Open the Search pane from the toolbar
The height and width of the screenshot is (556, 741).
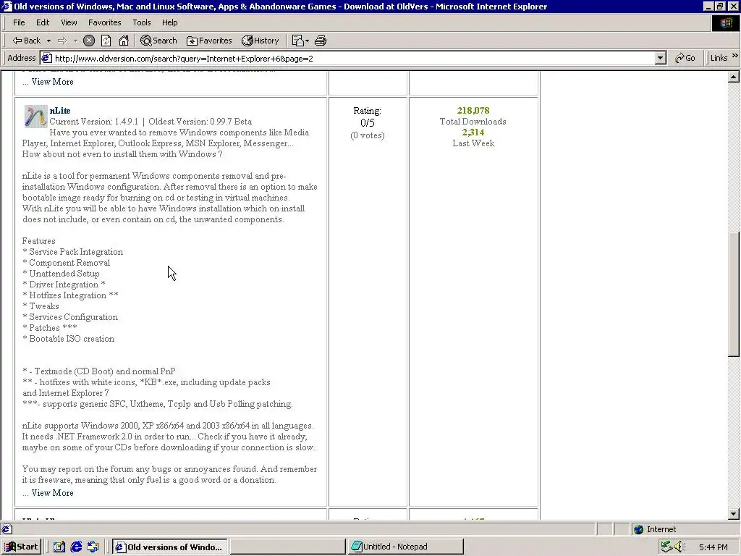[x=158, y=41]
